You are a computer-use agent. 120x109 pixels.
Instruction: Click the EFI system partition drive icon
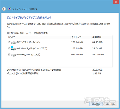(13, 43)
